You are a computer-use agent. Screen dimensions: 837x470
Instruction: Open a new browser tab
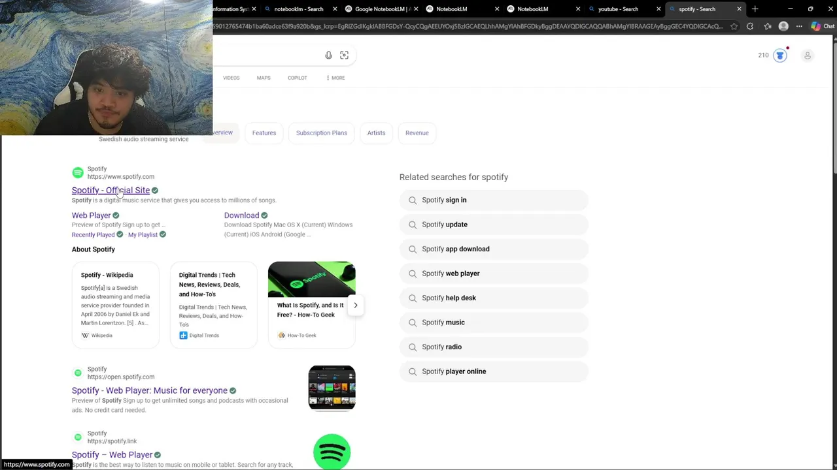click(755, 9)
